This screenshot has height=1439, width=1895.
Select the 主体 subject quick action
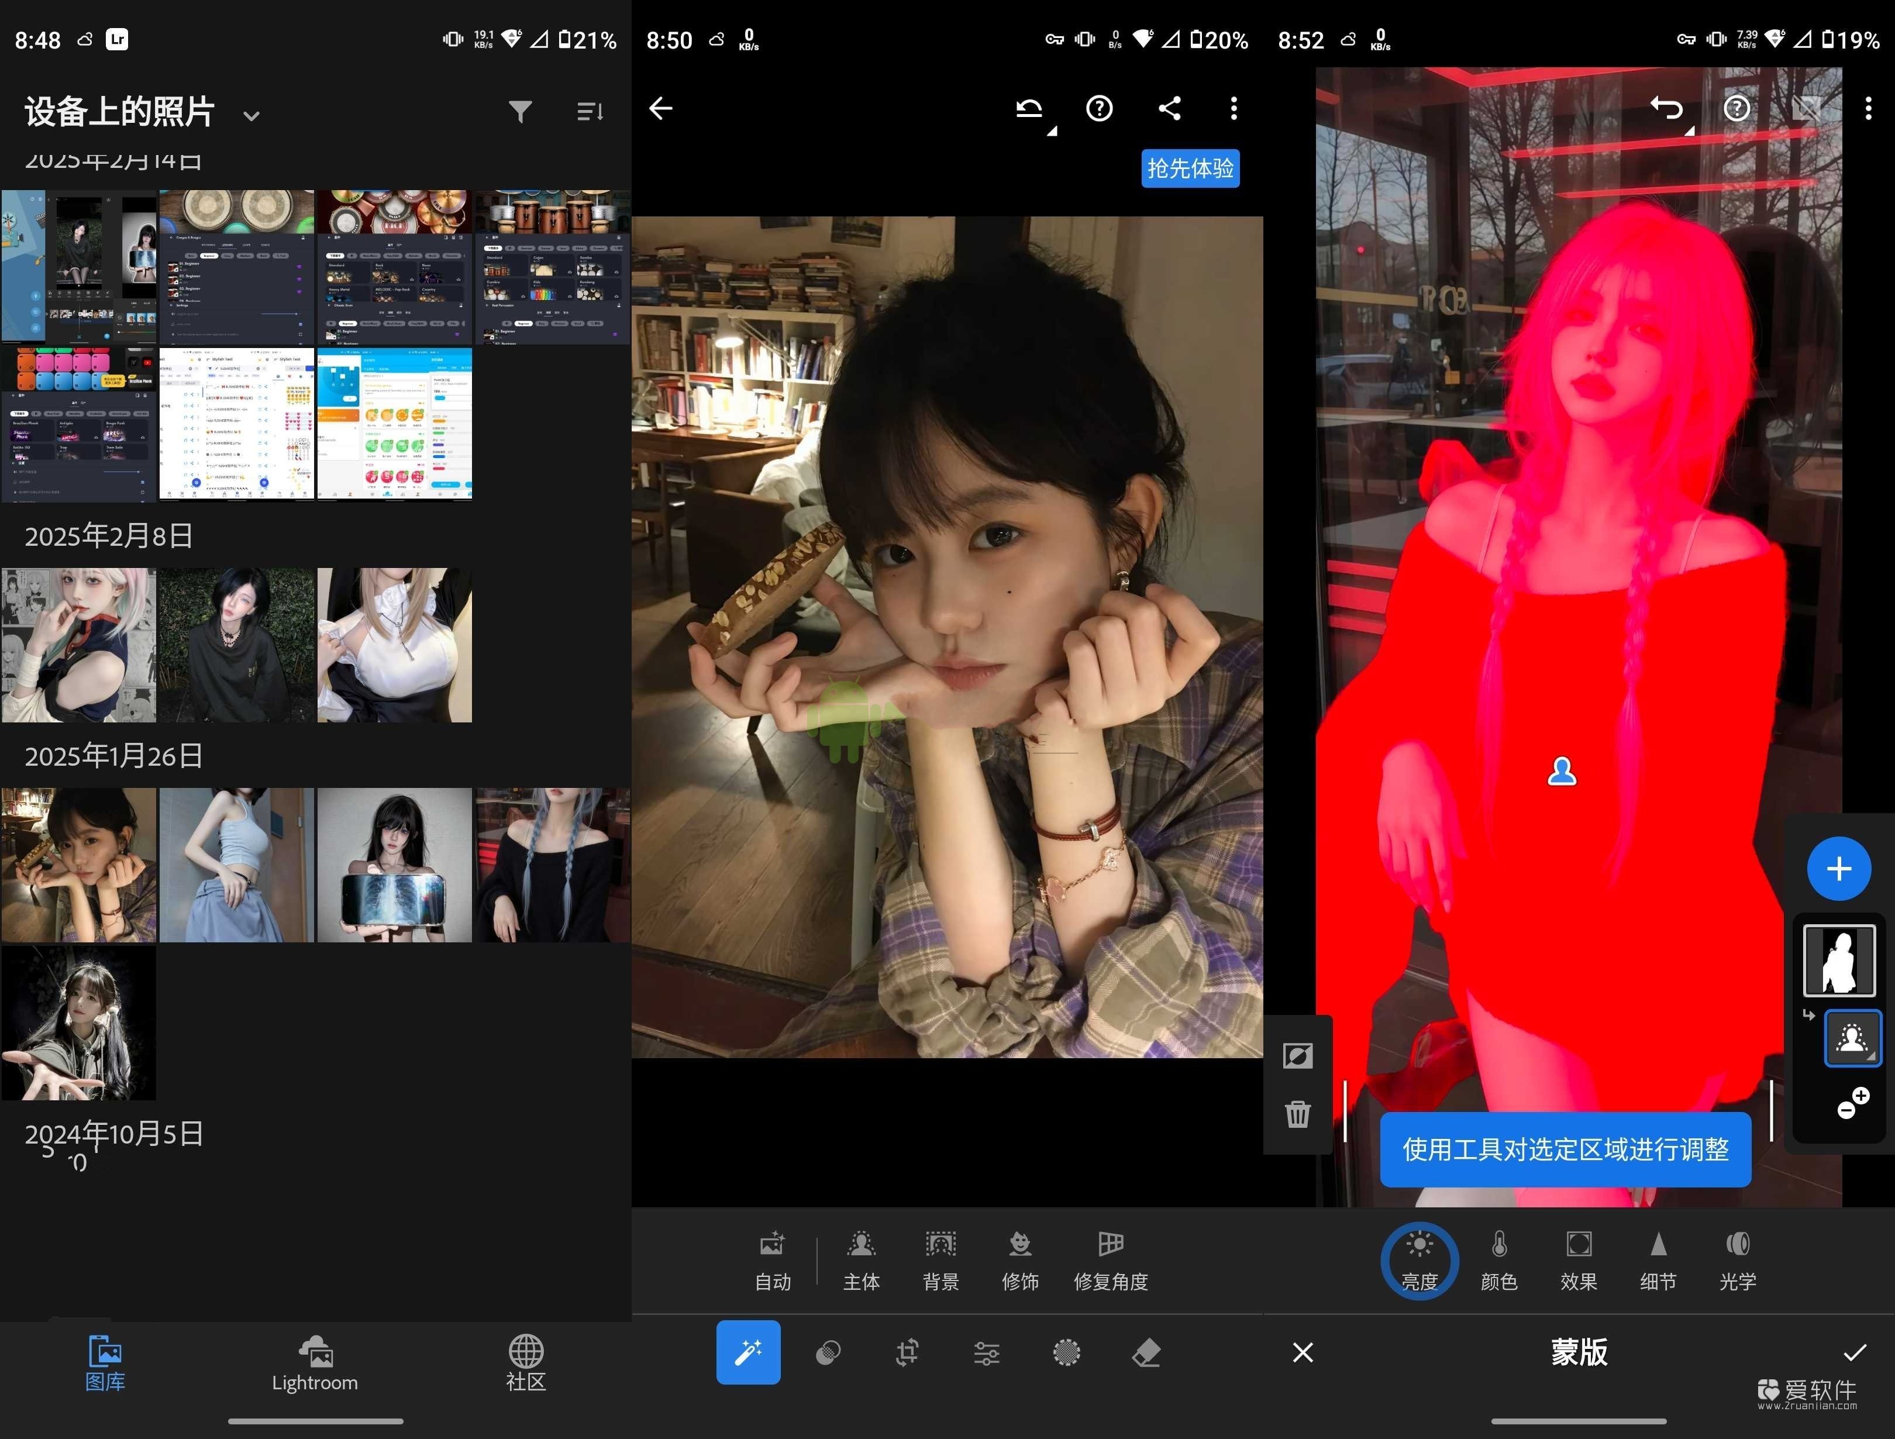(x=861, y=1261)
